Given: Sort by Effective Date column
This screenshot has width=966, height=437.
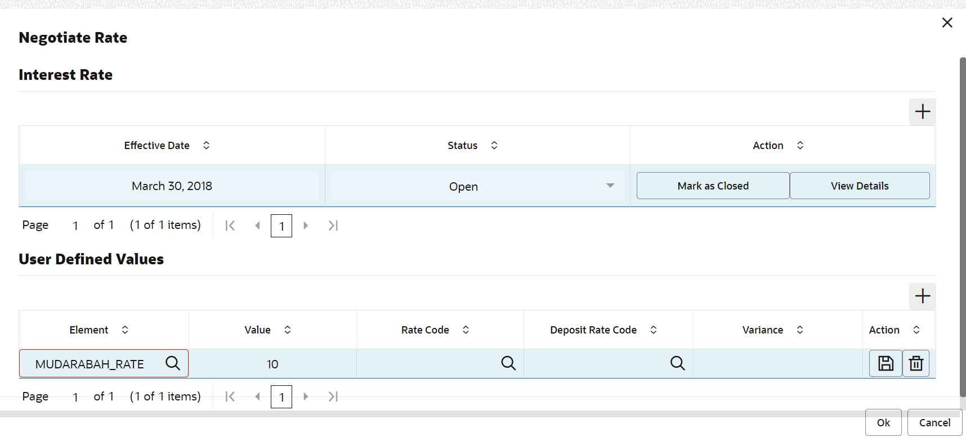Looking at the screenshot, I should tap(207, 146).
